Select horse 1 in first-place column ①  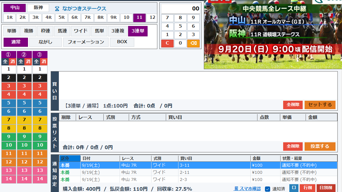pos(9,69)
